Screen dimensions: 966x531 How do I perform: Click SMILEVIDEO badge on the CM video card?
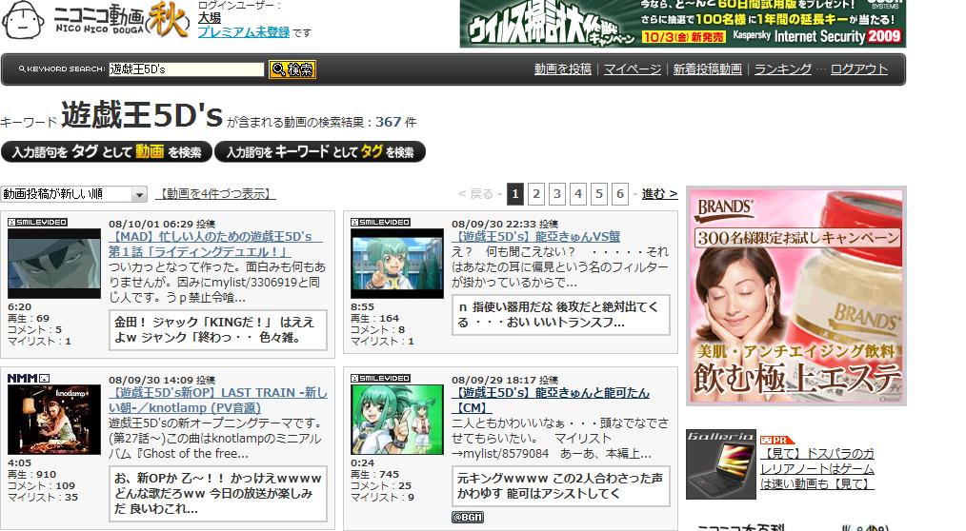point(380,379)
